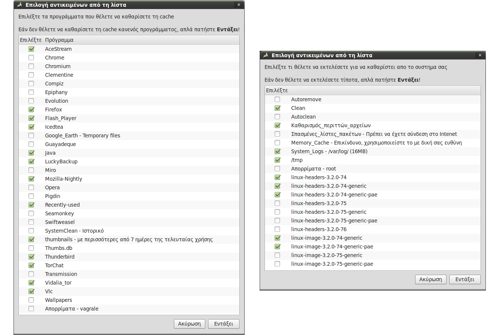Tick the Seamonkey checkbox
Viewport: 496px width, 335px height.
coord(31,213)
